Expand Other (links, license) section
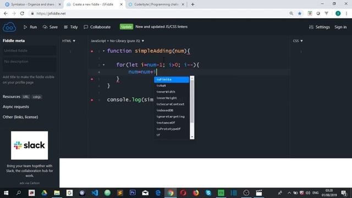 click(20, 117)
